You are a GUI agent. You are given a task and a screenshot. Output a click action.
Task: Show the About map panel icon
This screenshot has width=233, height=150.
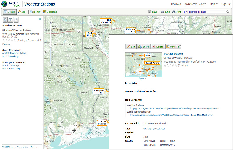5,19
